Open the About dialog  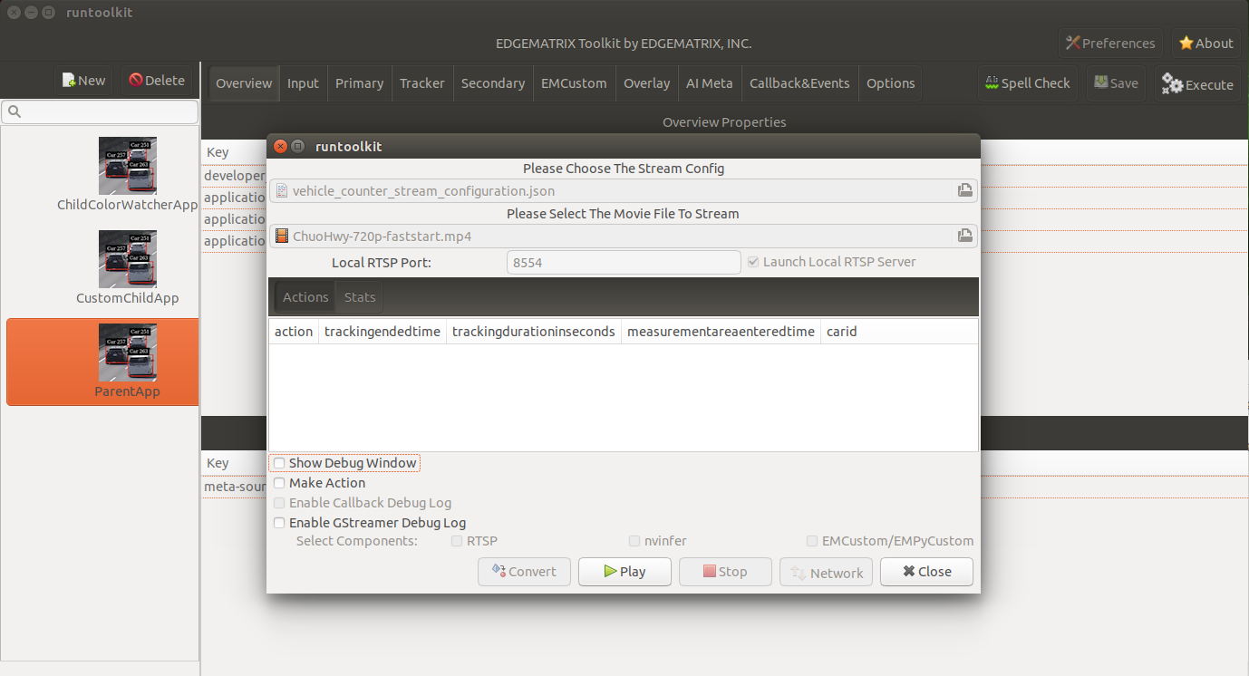(x=1205, y=43)
